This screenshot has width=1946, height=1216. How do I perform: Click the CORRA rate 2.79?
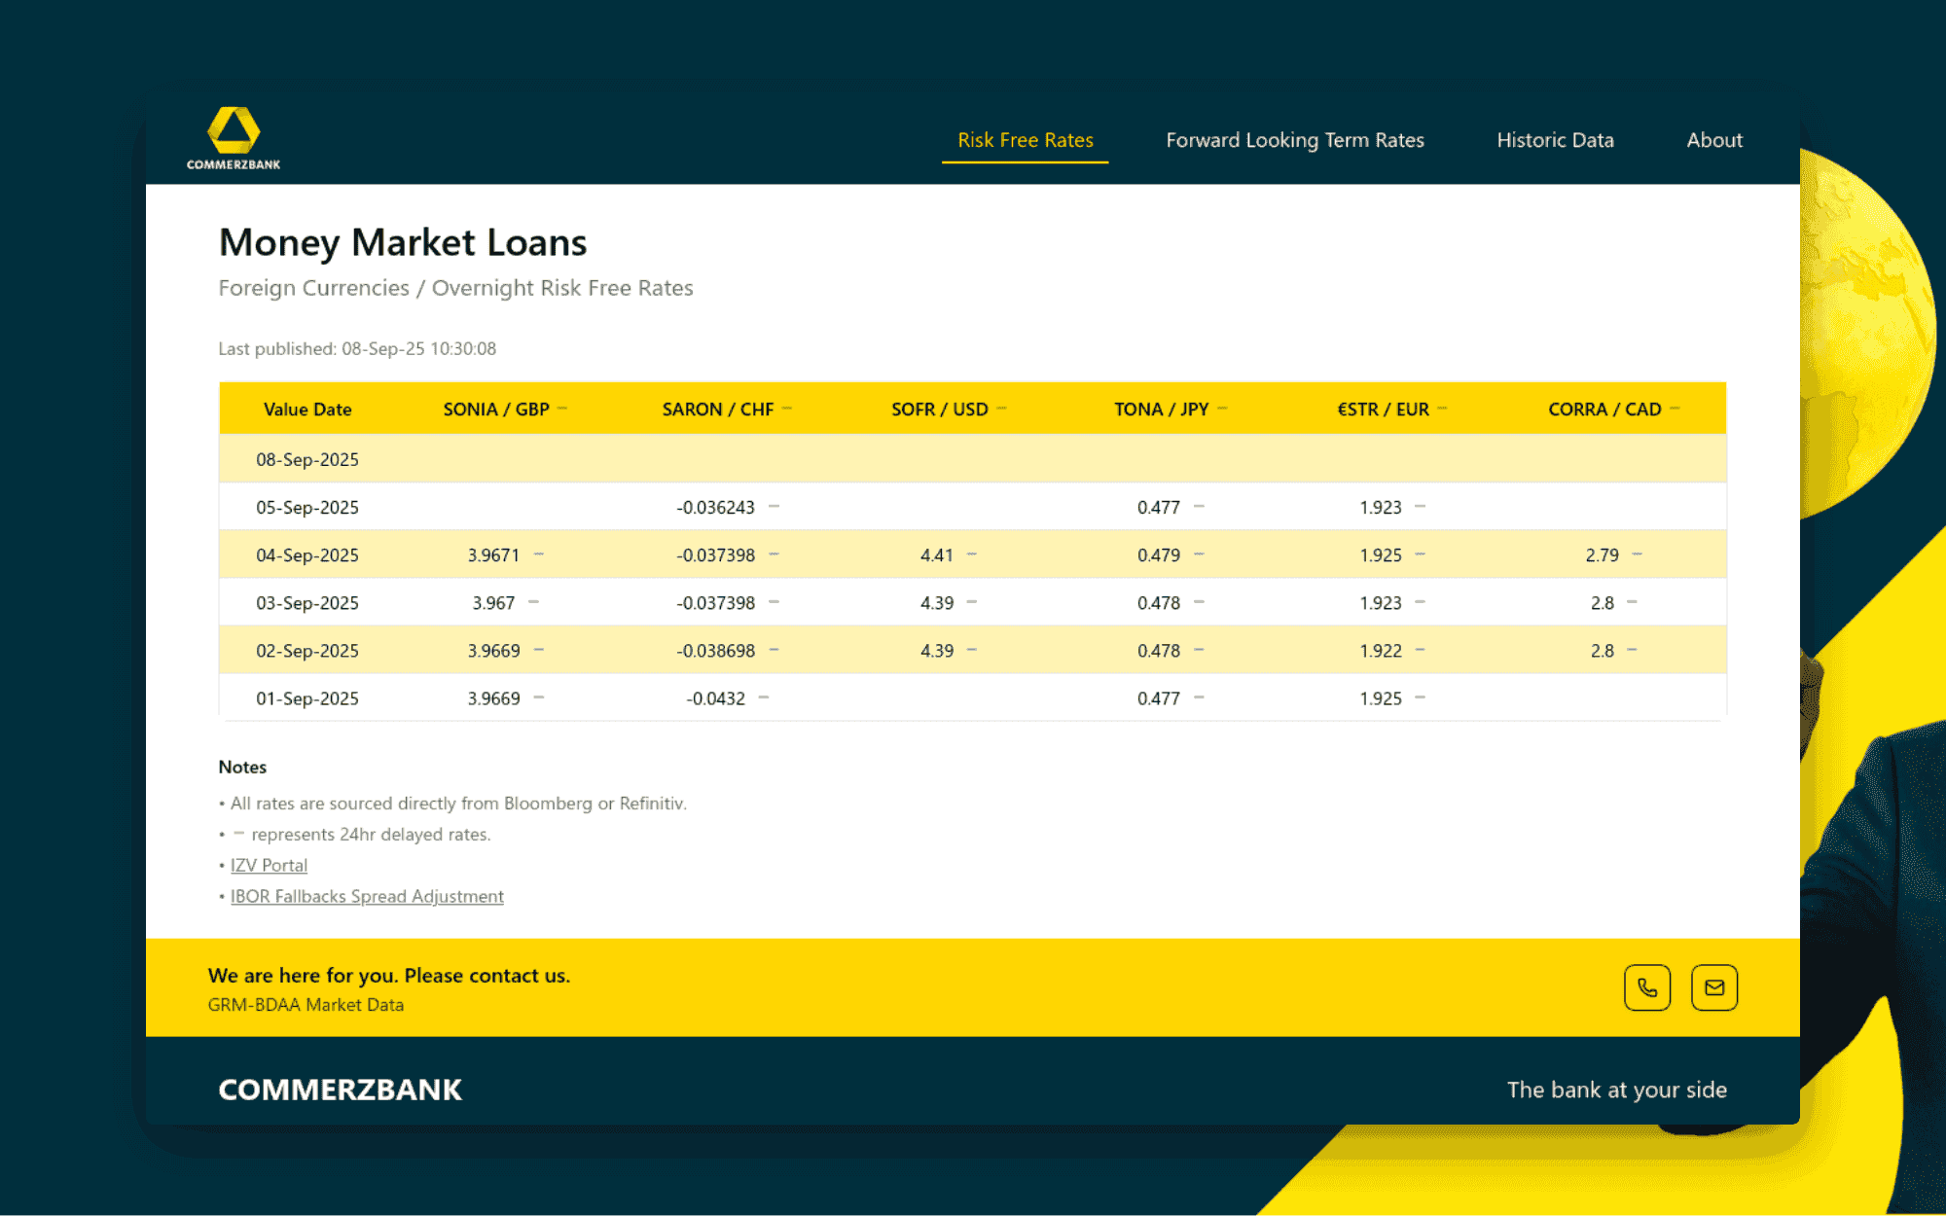click(1603, 555)
